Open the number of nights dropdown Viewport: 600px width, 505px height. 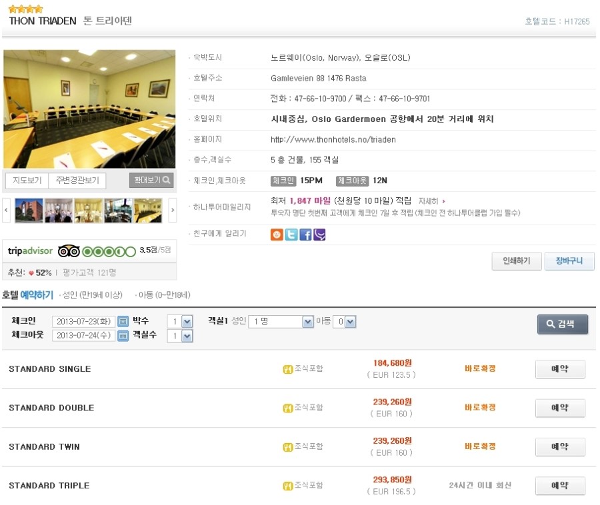tap(187, 322)
